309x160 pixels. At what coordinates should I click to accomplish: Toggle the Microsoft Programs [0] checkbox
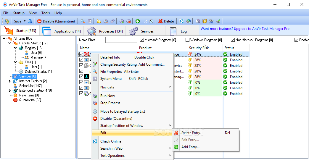click(142, 40)
